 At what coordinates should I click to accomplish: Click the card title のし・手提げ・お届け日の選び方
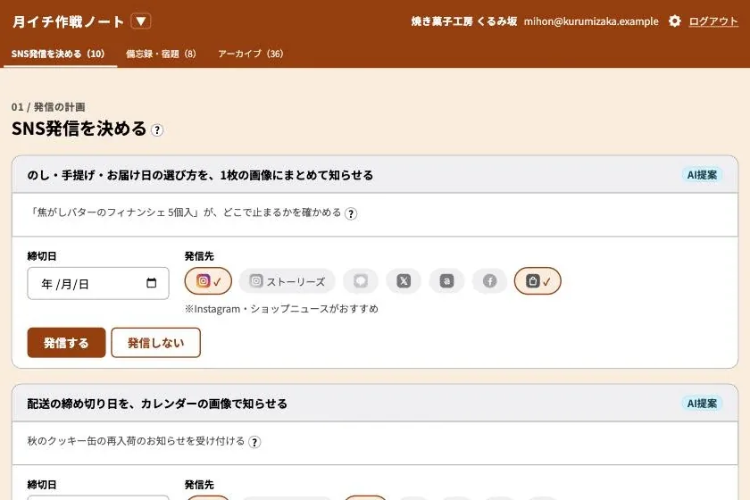pos(200,175)
